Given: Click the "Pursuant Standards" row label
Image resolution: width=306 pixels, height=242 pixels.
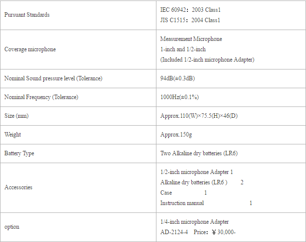Looking at the screenshot, I should click(27, 15).
